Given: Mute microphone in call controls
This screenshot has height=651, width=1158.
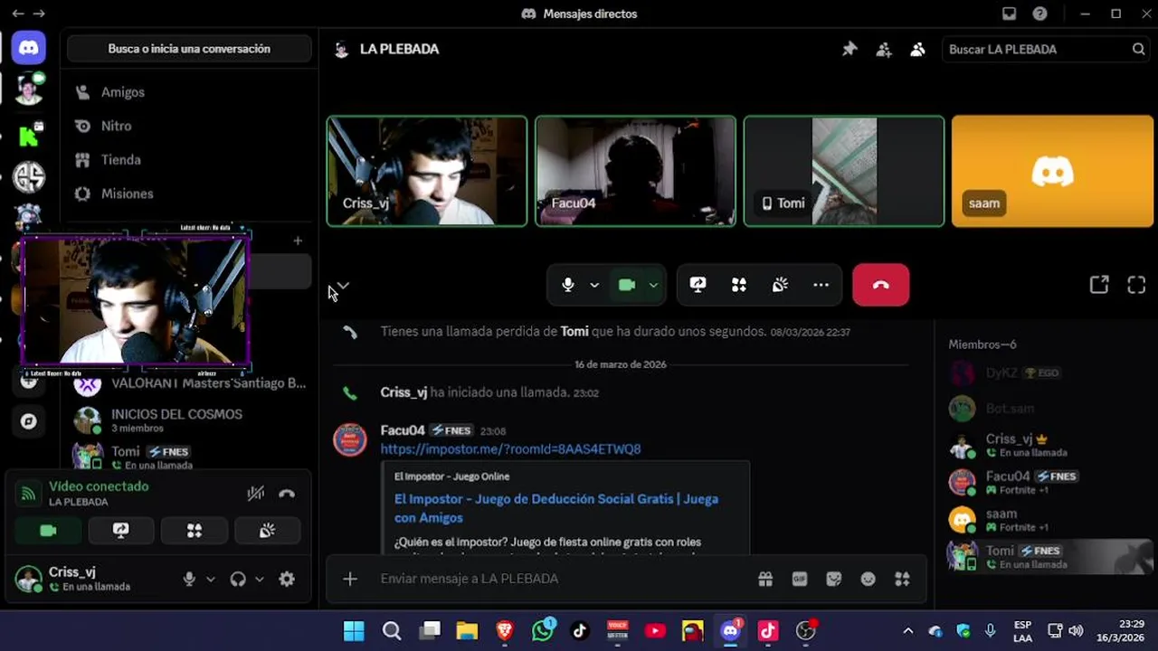Looking at the screenshot, I should 568,285.
